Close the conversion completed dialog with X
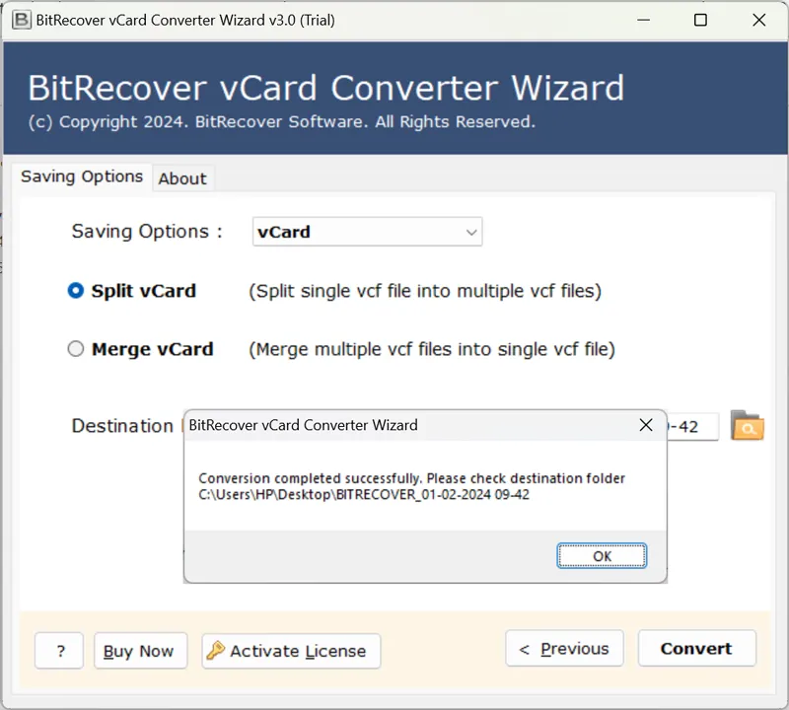 [646, 425]
